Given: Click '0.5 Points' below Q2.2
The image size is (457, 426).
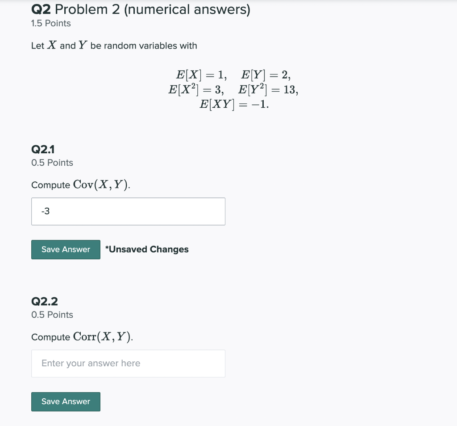Looking at the screenshot, I should [52, 315].
